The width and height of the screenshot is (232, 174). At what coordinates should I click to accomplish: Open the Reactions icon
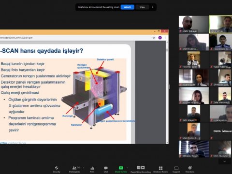(190, 168)
